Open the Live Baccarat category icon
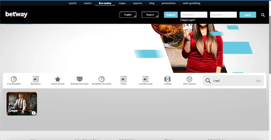The height and width of the screenshot is (140, 271). click(145, 79)
